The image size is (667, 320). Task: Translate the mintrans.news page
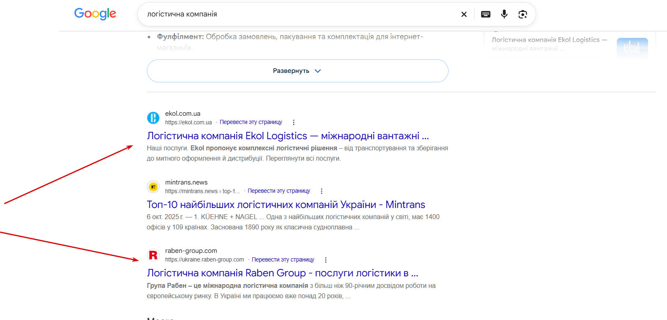coord(279,191)
